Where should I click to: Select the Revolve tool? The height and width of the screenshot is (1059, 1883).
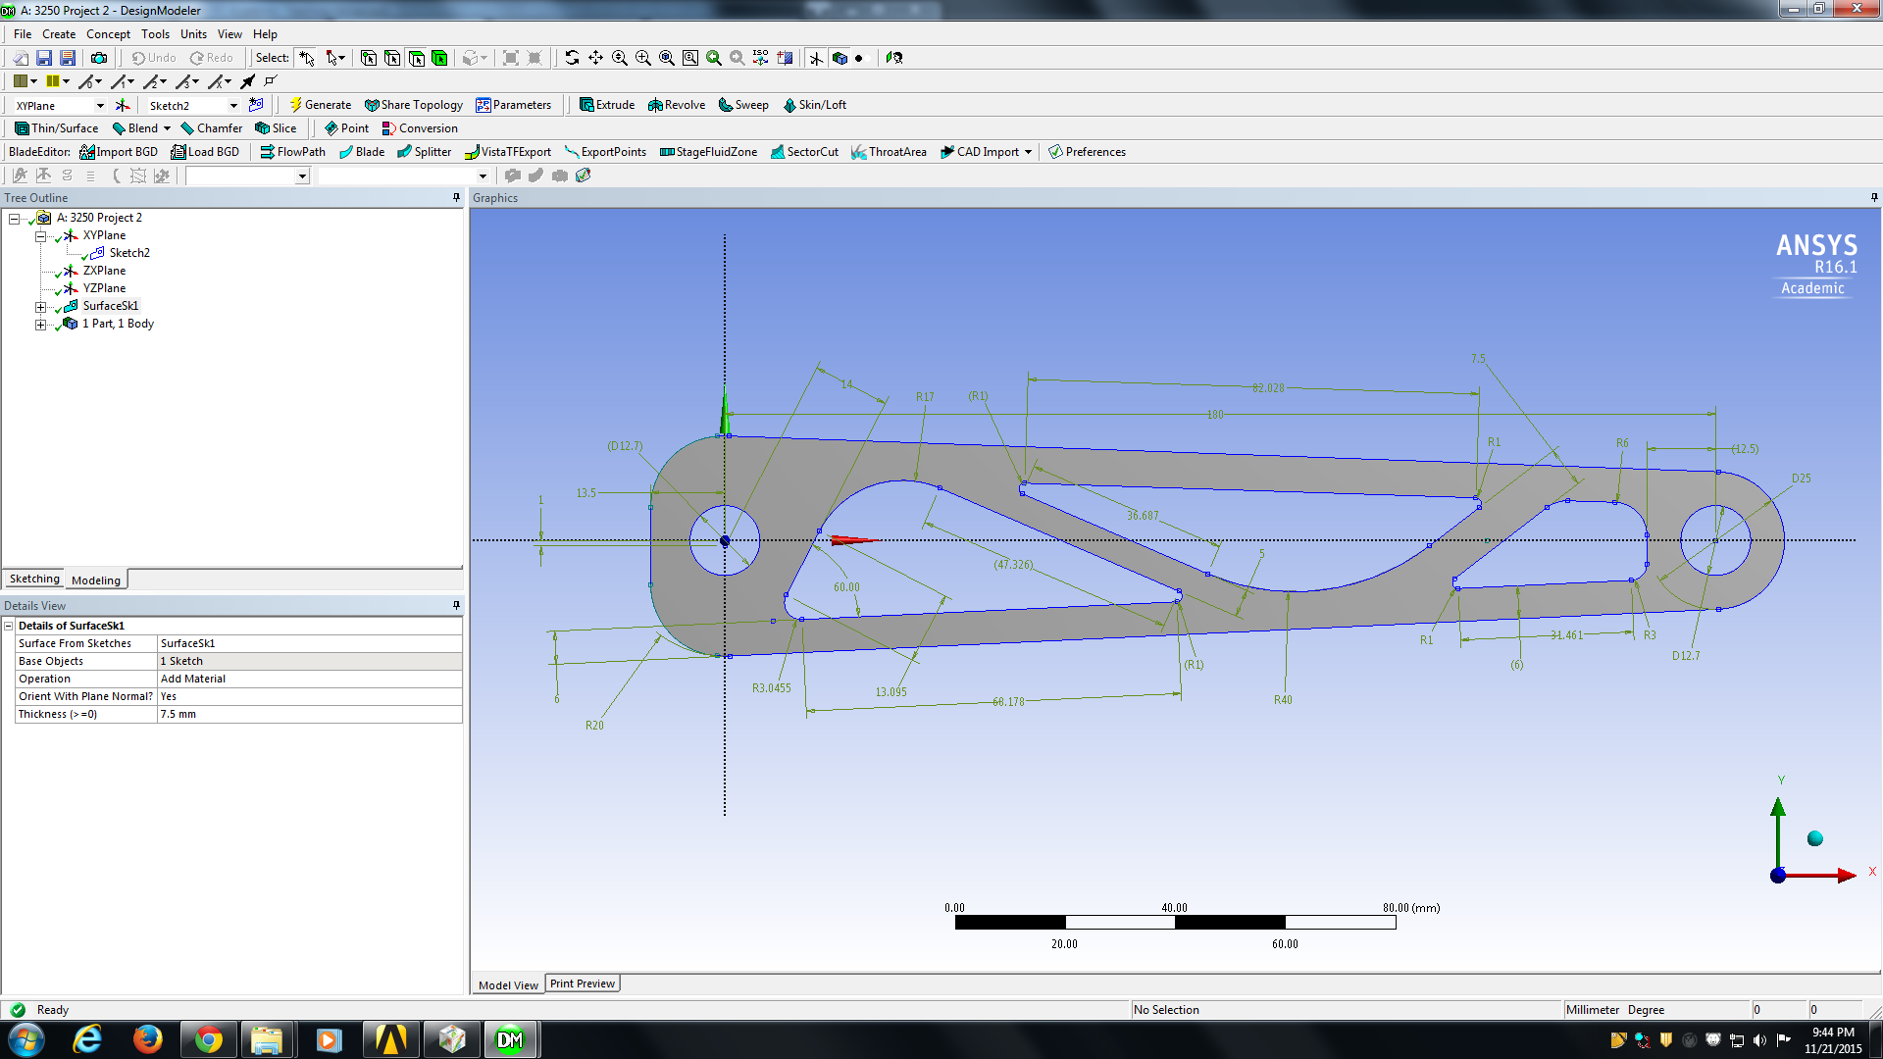tap(677, 105)
